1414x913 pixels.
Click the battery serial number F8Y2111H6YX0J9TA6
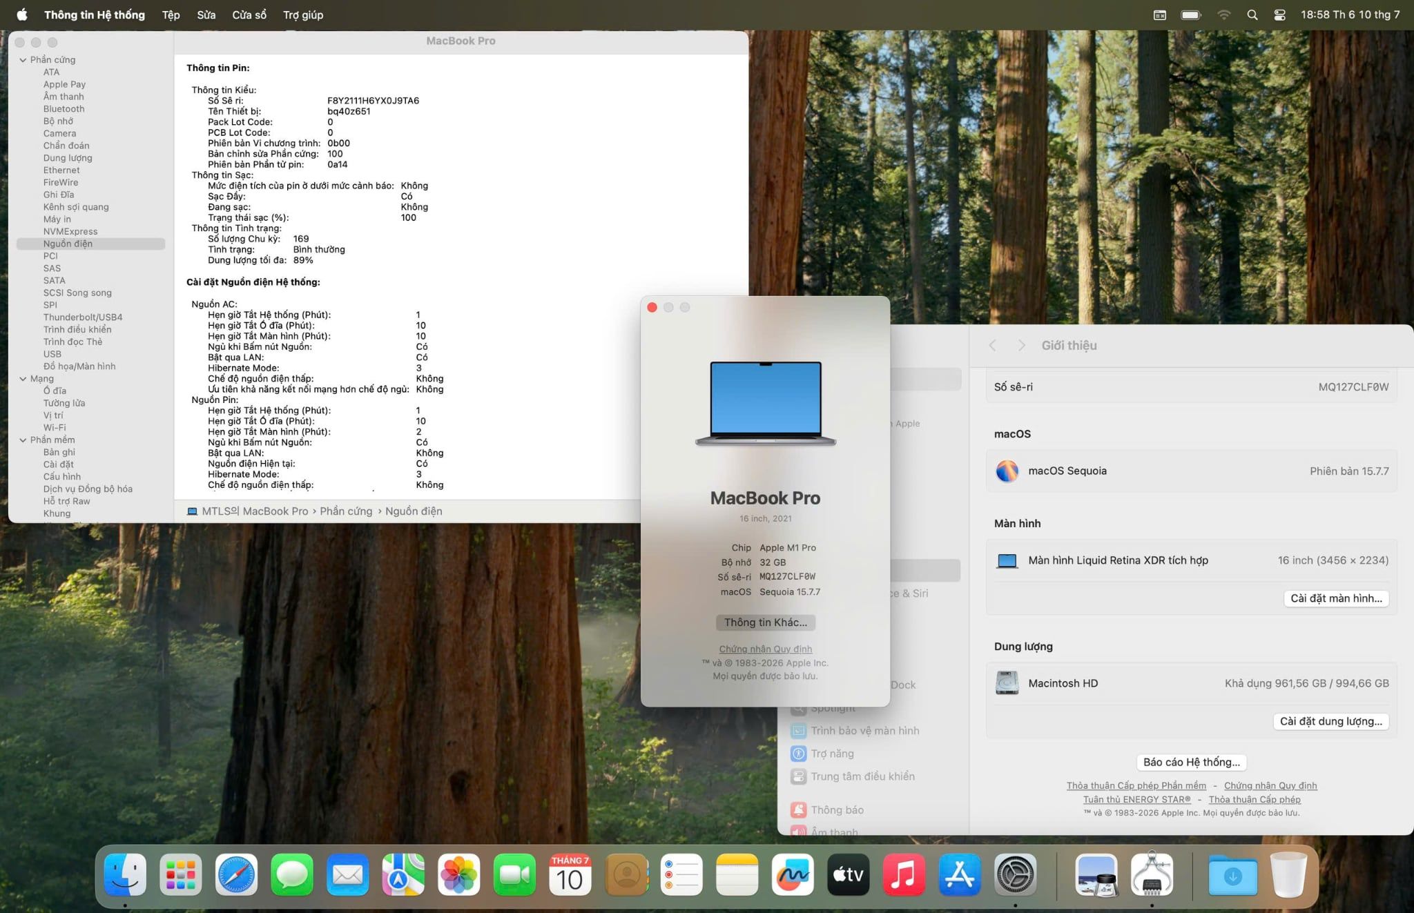(x=374, y=101)
